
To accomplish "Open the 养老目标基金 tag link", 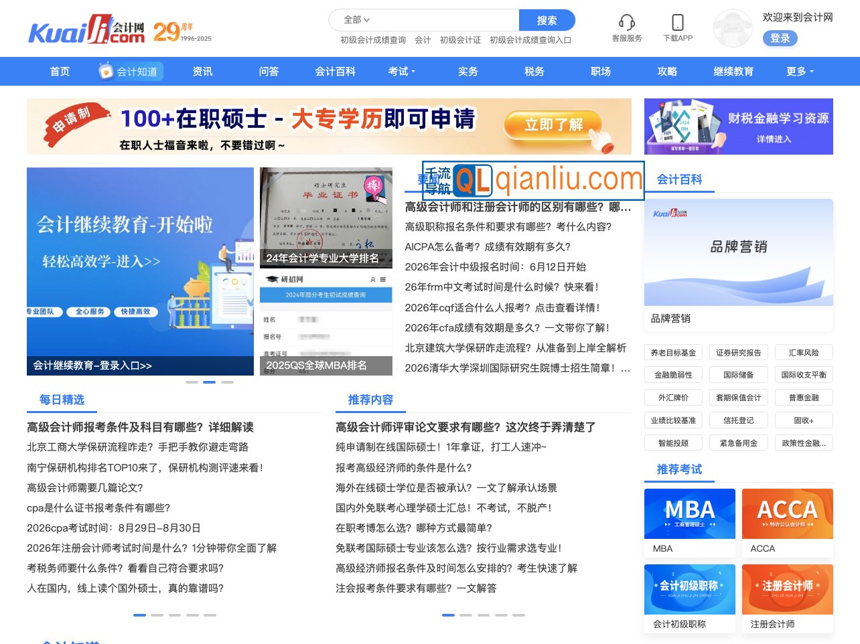I will pos(673,351).
